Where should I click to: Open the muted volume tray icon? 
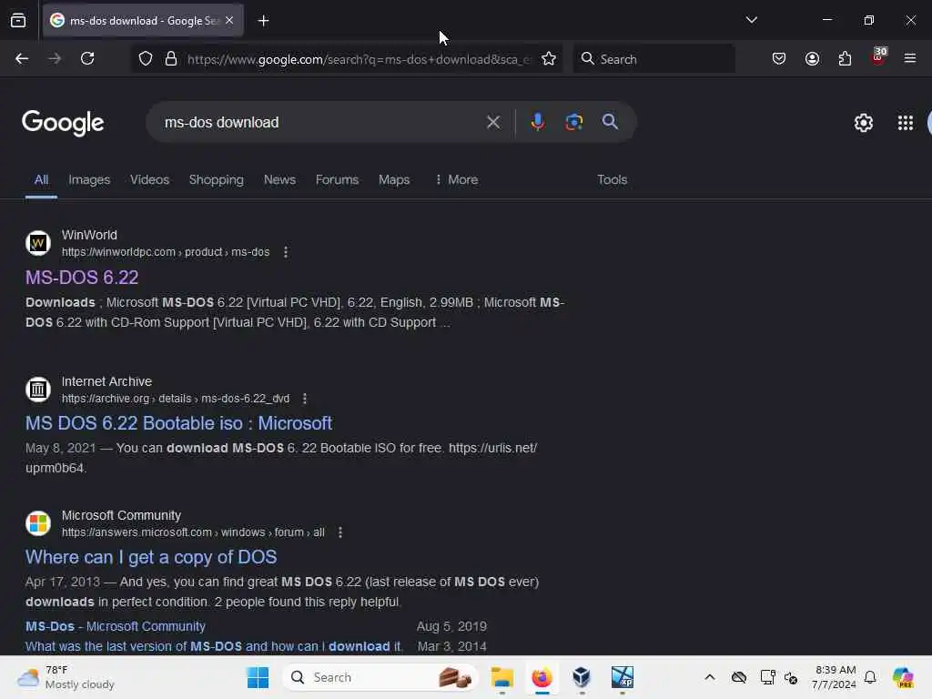[791, 677]
